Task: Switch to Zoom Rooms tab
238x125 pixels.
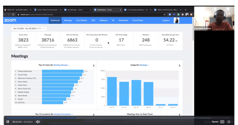Action: tap(82, 20)
